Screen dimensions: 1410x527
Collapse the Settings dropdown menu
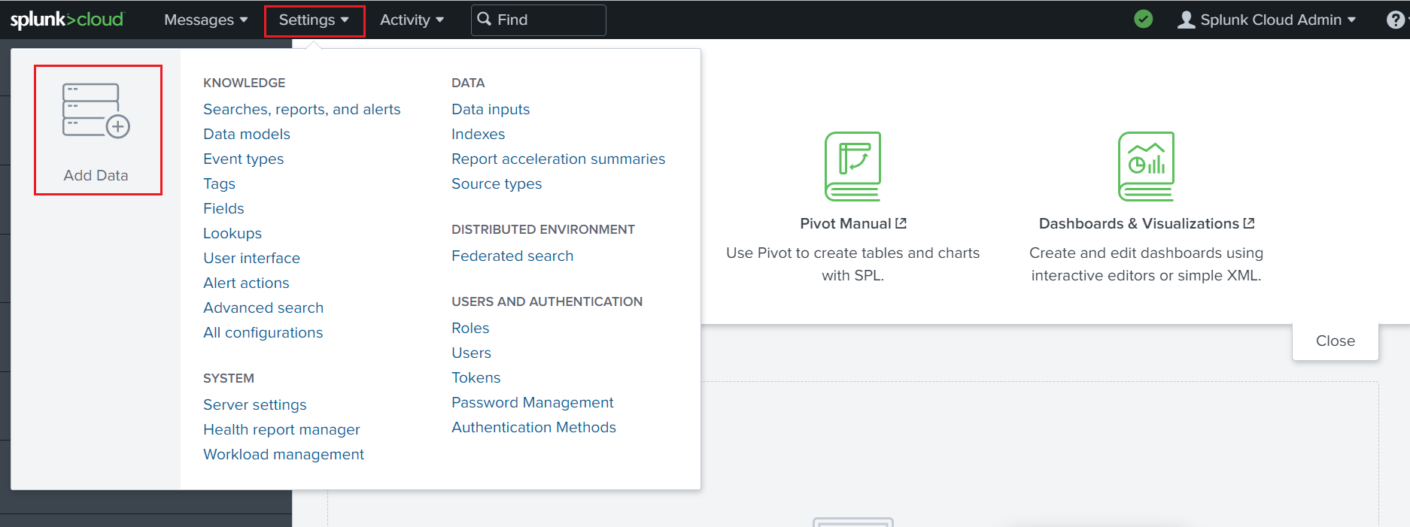pyautogui.click(x=314, y=20)
